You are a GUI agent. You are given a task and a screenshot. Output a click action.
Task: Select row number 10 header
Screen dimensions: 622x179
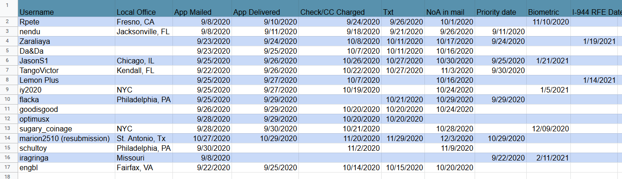(9, 99)
